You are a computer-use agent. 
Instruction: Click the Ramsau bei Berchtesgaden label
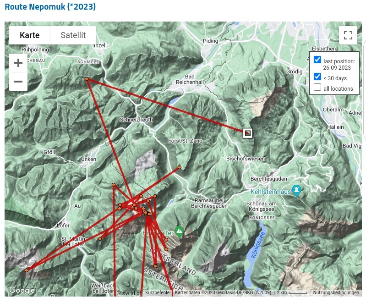point(209,203)
